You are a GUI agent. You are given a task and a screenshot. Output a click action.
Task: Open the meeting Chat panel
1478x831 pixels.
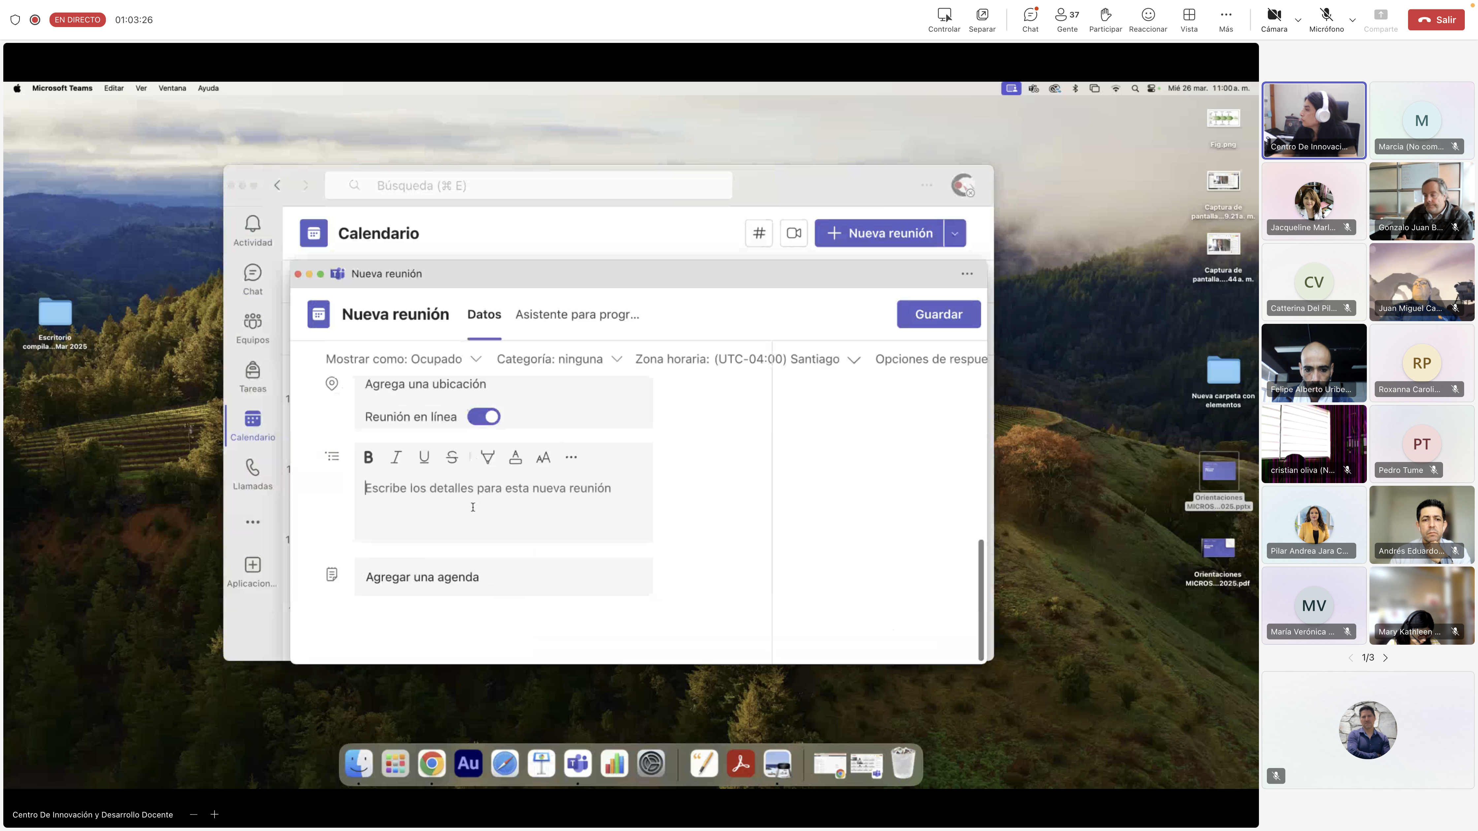(x=1030, y=20)
